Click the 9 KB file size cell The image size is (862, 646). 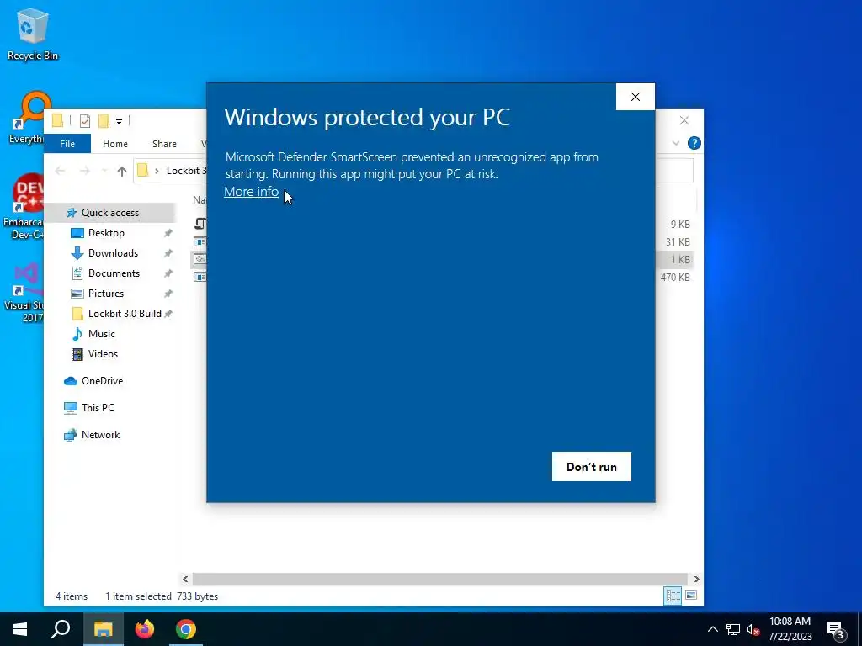pyautogui.click(x=680, y=224)
